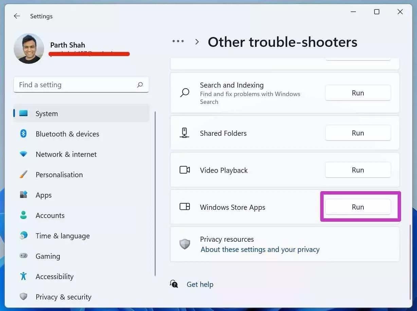The image size is (417, 311).
Task: Click the Video Playback label
Action: pyautogui.click(x=224, y=170)
